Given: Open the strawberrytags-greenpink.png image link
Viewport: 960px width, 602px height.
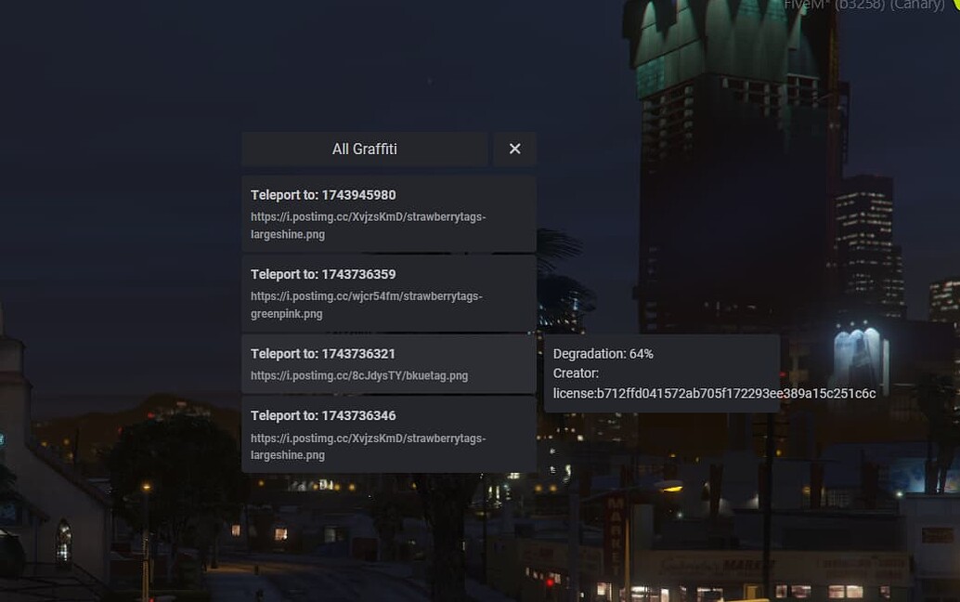Looking at the screenshot, I should point(366,305).
